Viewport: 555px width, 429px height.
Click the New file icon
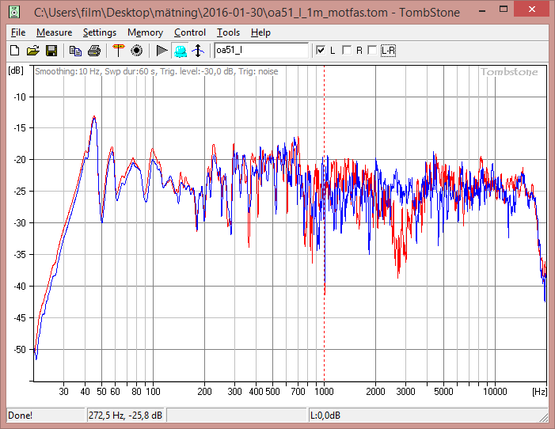click(x=14, y=51)
